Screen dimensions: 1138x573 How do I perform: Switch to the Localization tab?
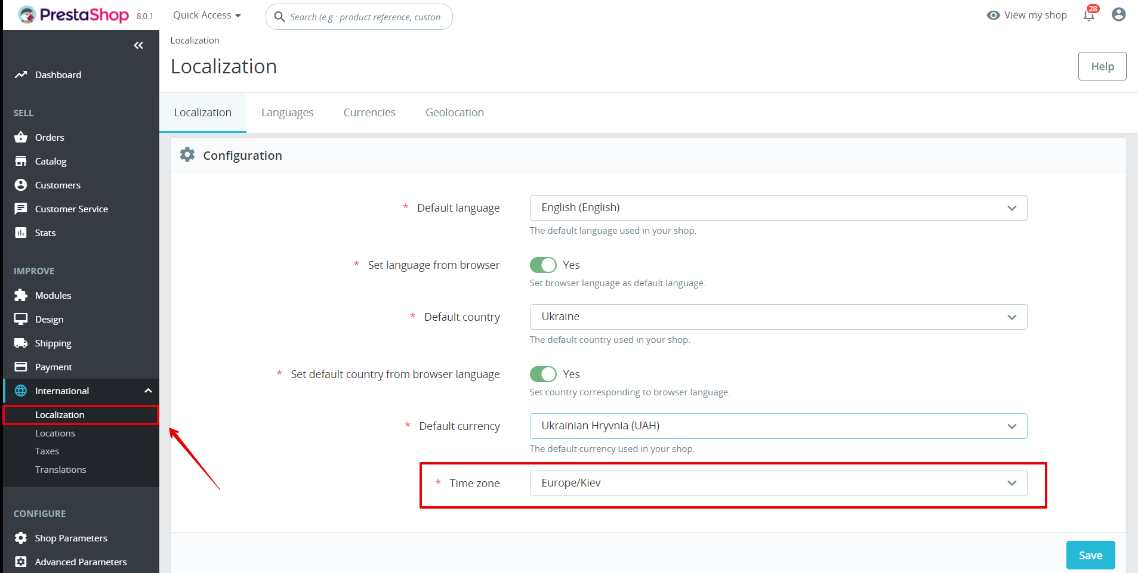pyautogui.click(x=203, y=113)
